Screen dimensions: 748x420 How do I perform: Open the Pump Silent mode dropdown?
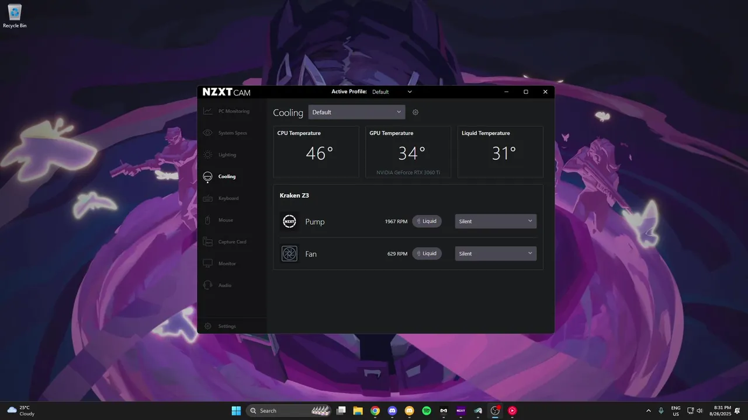pos(496,221)
